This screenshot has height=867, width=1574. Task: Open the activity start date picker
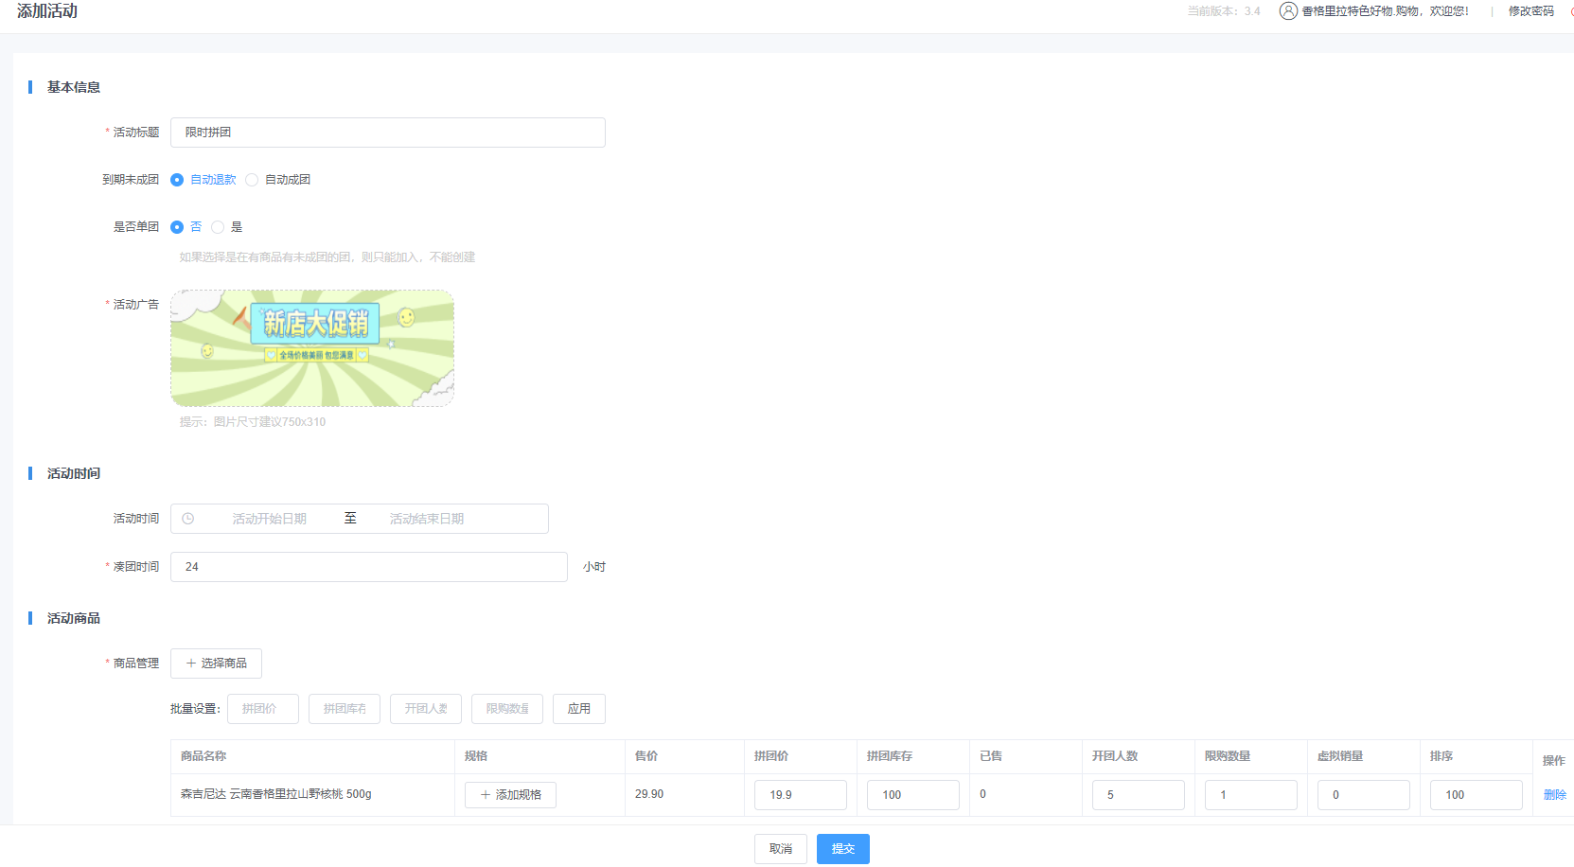(x=270, y=519)
